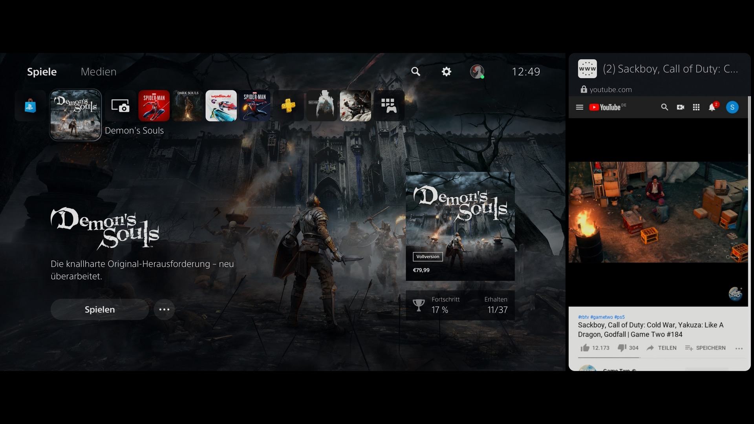
Task: Switch to the Spiele tab
Action: (42, 72)
